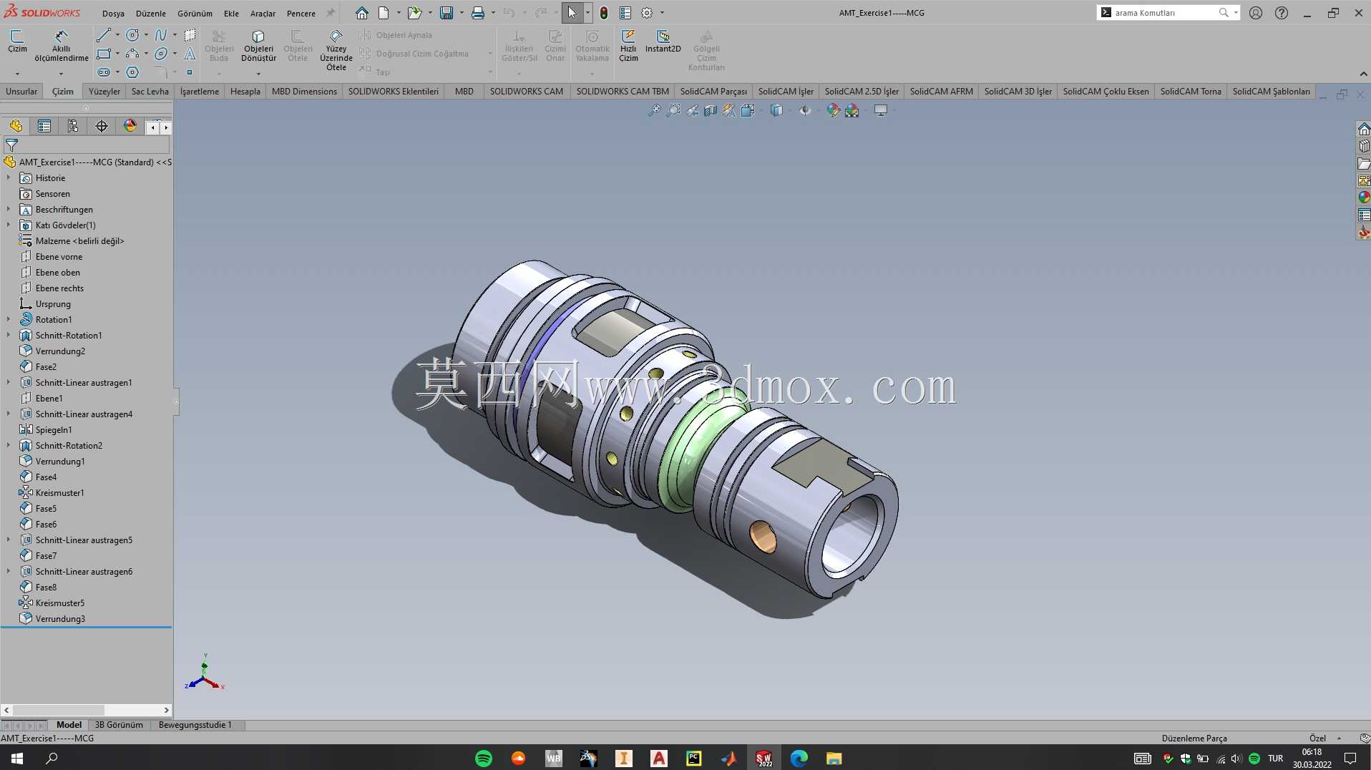Click the Previous View icon
Viewport: 1371px width, 770px height.
[x=692, y=110]
